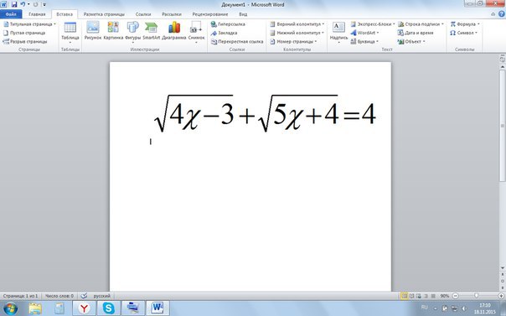The image size is (506, 316).
Task: Open Word help question mark
Action: tap(502, 14)
